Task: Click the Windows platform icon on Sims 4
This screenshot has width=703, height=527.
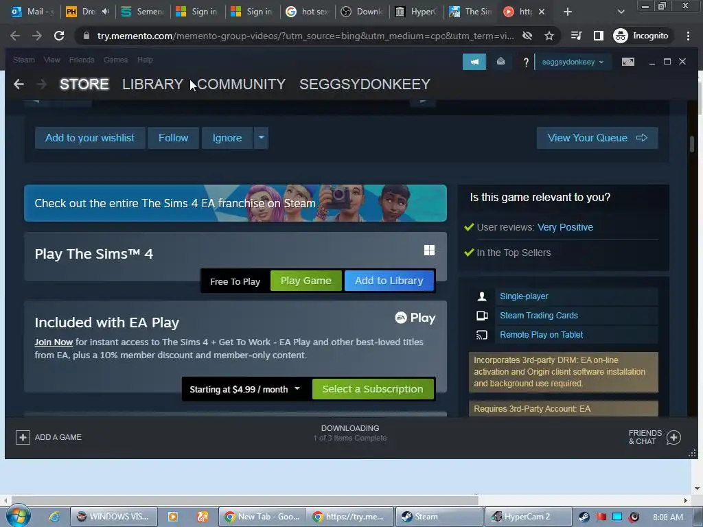Action: [x=429, y=250]
